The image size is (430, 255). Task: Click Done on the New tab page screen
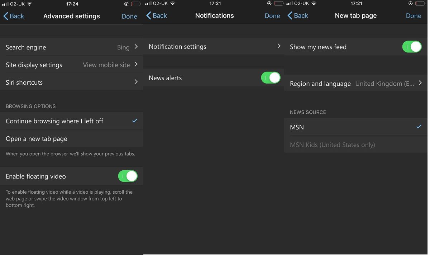(414, 15)
